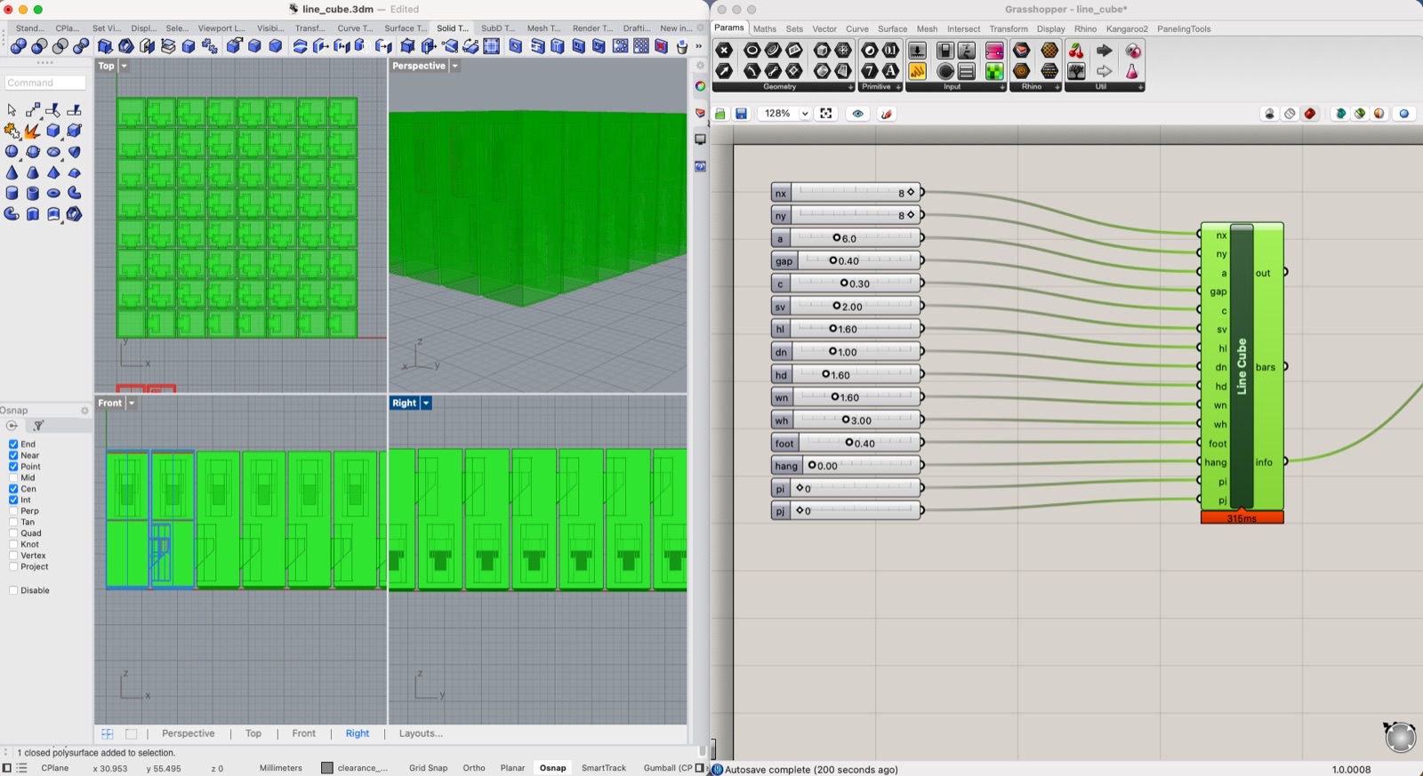Select the arrow pointer tool in Rhino
The image size is (1423, 776).
coord(12,110)
